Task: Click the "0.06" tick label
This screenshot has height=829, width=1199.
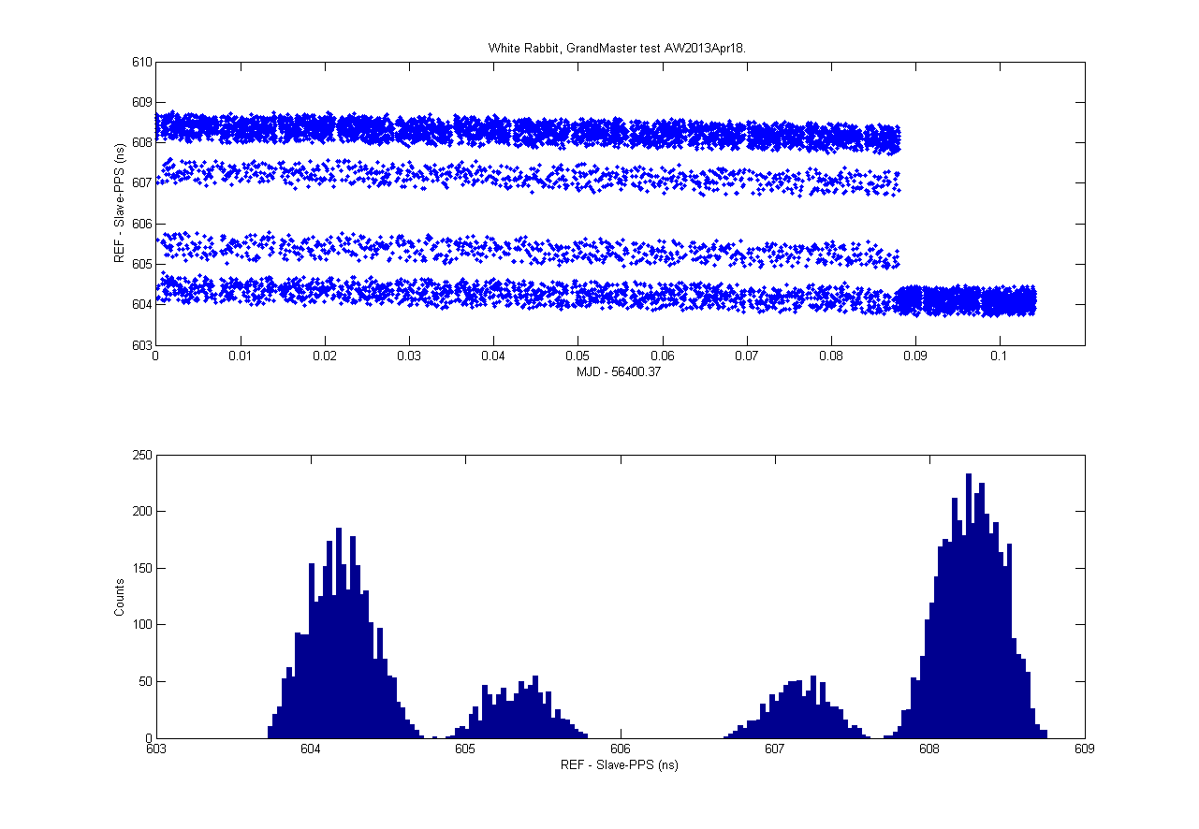Action: (x=663, y=356)
